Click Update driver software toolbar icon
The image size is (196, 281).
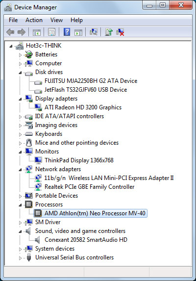tap(109, 32)
